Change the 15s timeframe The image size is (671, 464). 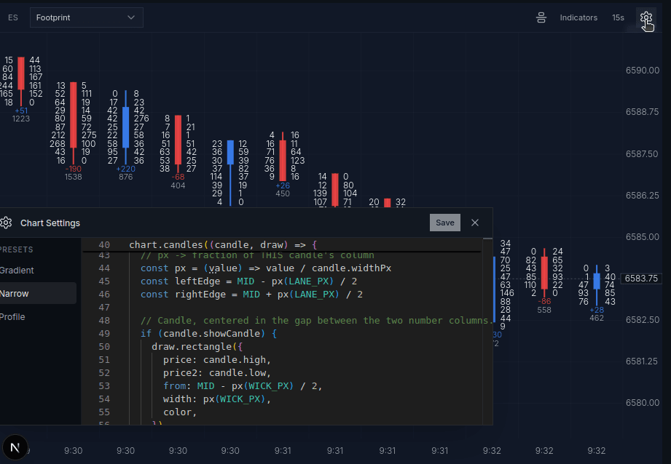(x=618, y=18)
